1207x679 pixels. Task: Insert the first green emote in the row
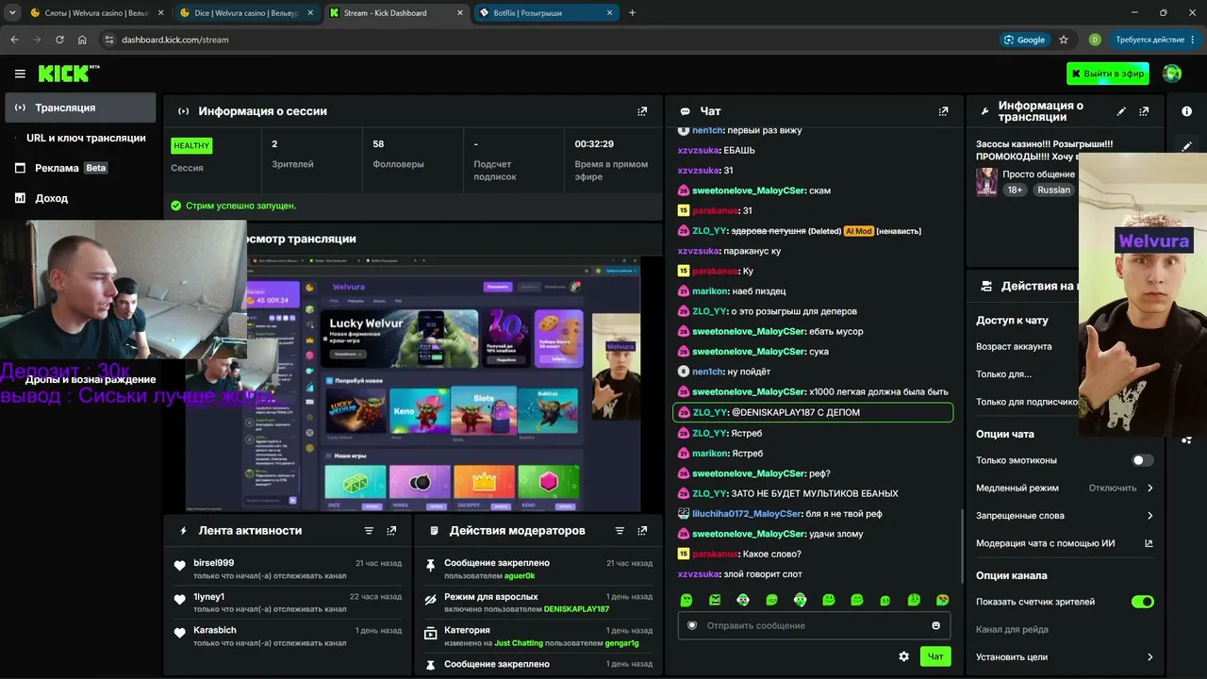click(x=686, y=600)
